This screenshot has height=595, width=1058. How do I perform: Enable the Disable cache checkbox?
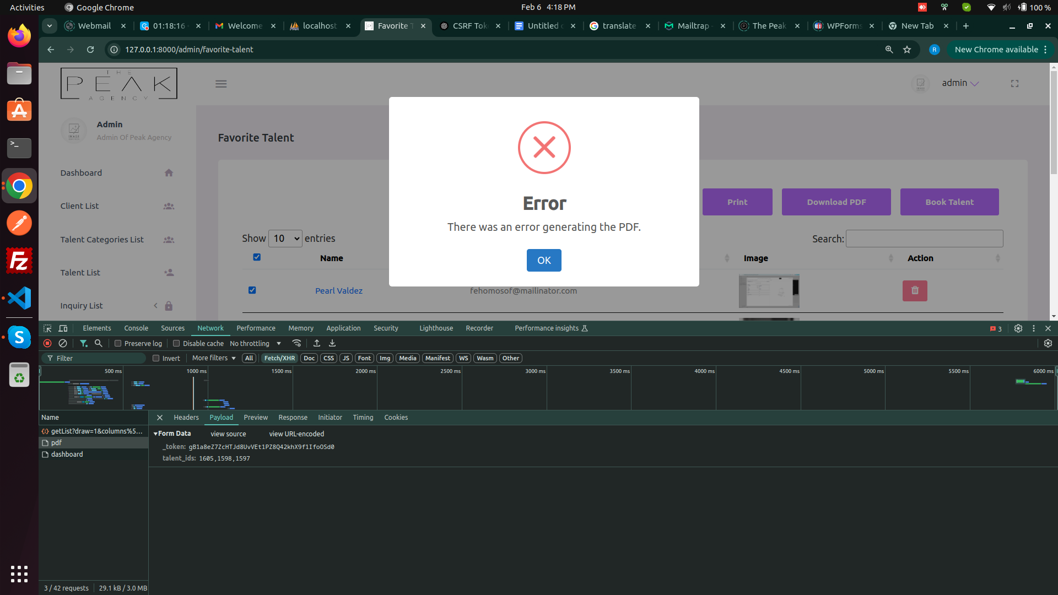[x=176, y=343]
